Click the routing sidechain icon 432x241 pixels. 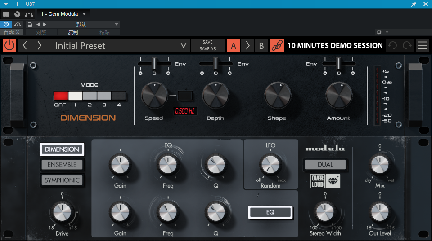(29, 14)
